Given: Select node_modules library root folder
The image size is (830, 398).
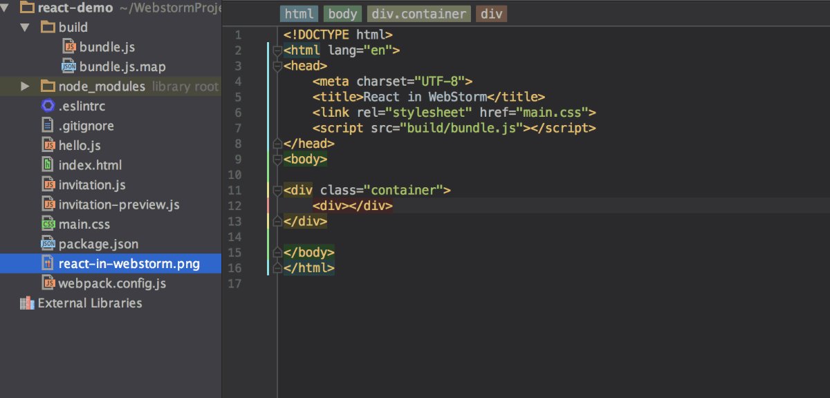Looking at the screenshot, I should (102, 86).
